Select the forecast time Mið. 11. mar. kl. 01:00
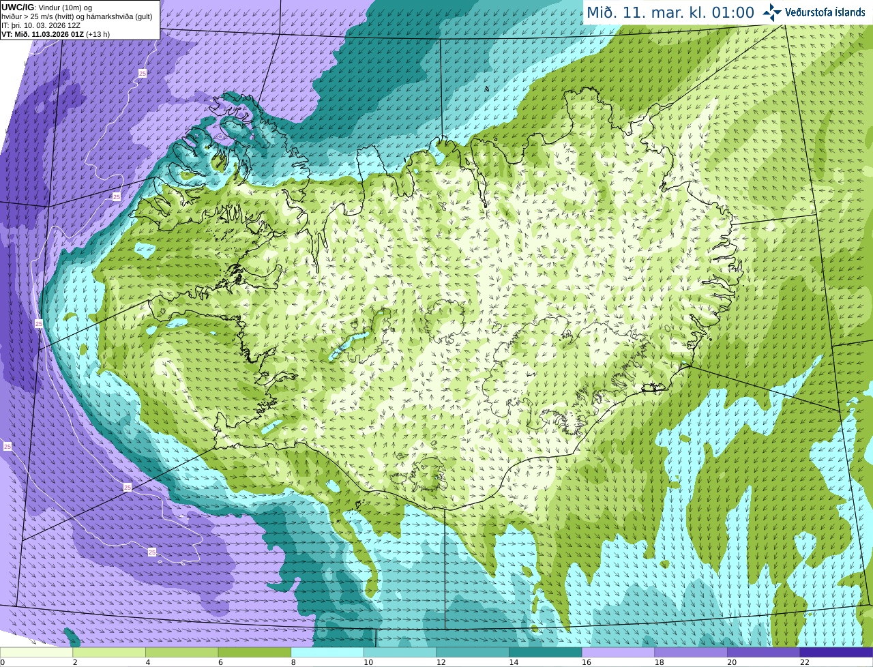This screenshot has width=873, height=667. [670, 12]
